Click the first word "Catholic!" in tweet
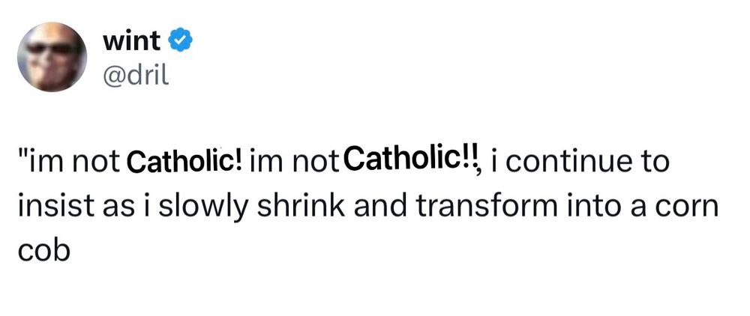750x316 pixels. pos(184,162)
